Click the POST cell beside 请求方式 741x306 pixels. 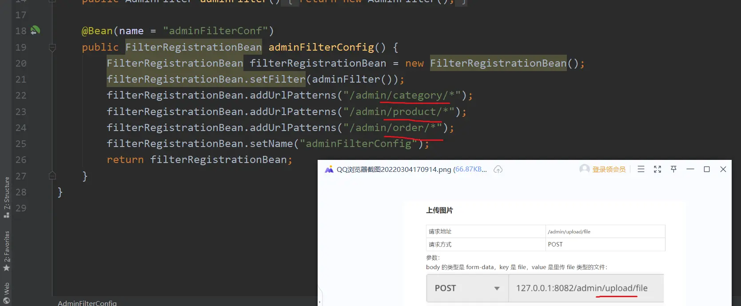pyautogui.click(x=605, y=244)
